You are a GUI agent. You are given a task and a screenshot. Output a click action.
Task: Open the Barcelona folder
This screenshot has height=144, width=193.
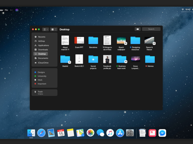(93, 41)
